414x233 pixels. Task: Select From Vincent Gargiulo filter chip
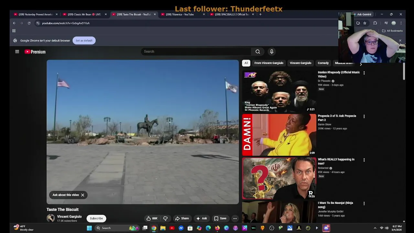(x=269, y=63)
